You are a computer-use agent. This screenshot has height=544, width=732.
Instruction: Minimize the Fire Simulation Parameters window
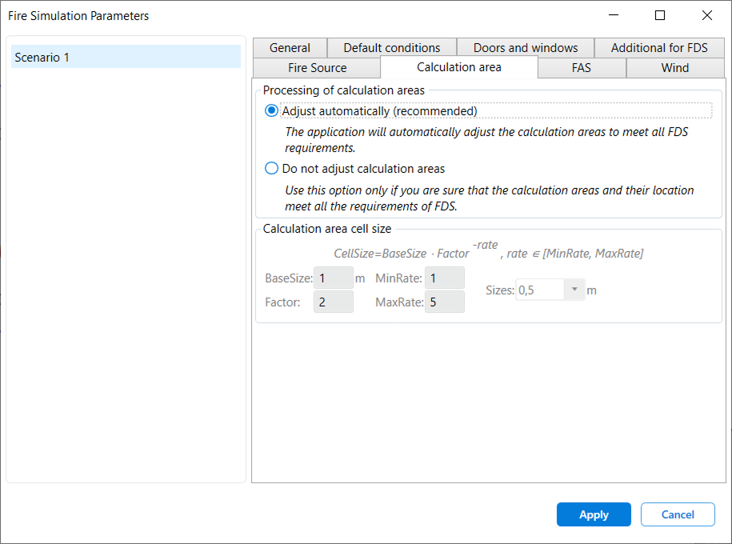[613, 15]
